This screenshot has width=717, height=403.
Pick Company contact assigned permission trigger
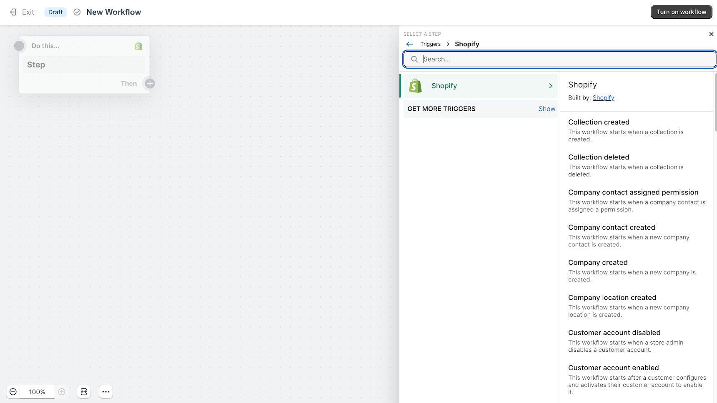(636, 200)
